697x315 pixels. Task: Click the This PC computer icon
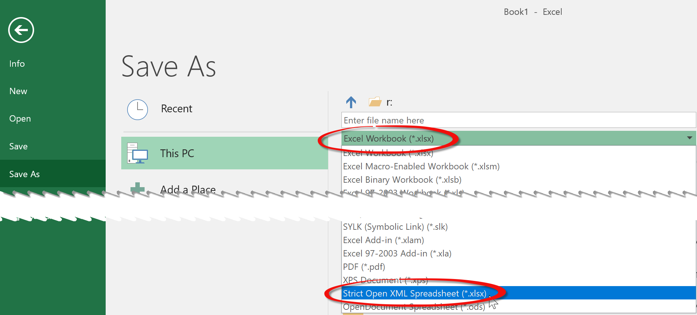137,153
